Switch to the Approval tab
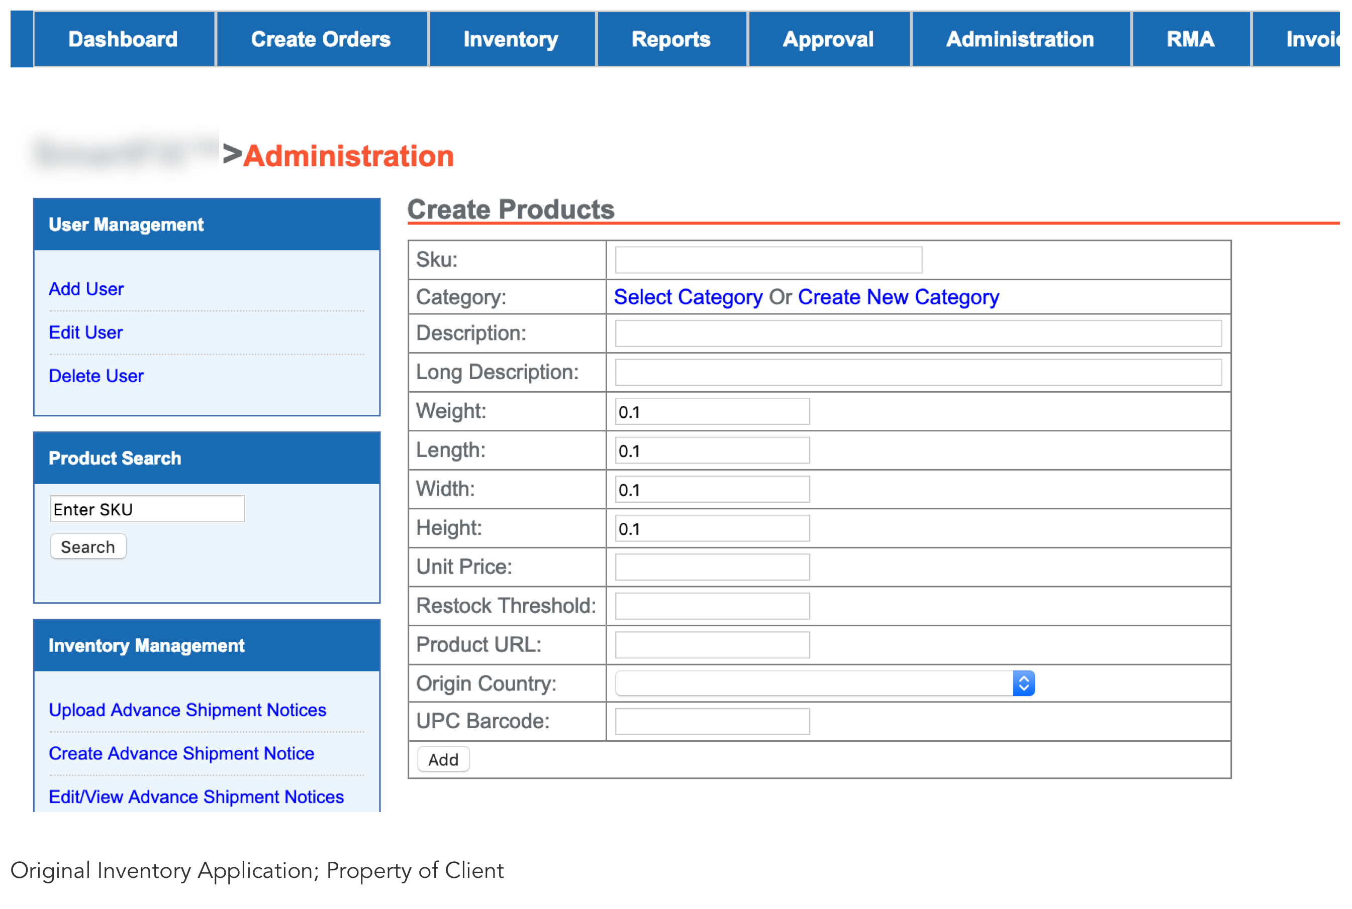Viewport: 1352px width, 909px height. click(x=828, y=39)
